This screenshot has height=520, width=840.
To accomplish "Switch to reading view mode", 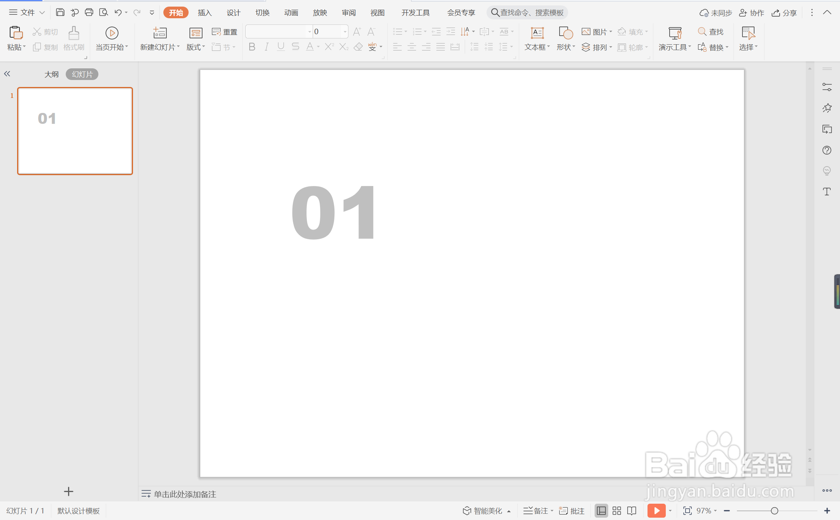I will coord(632,511).
